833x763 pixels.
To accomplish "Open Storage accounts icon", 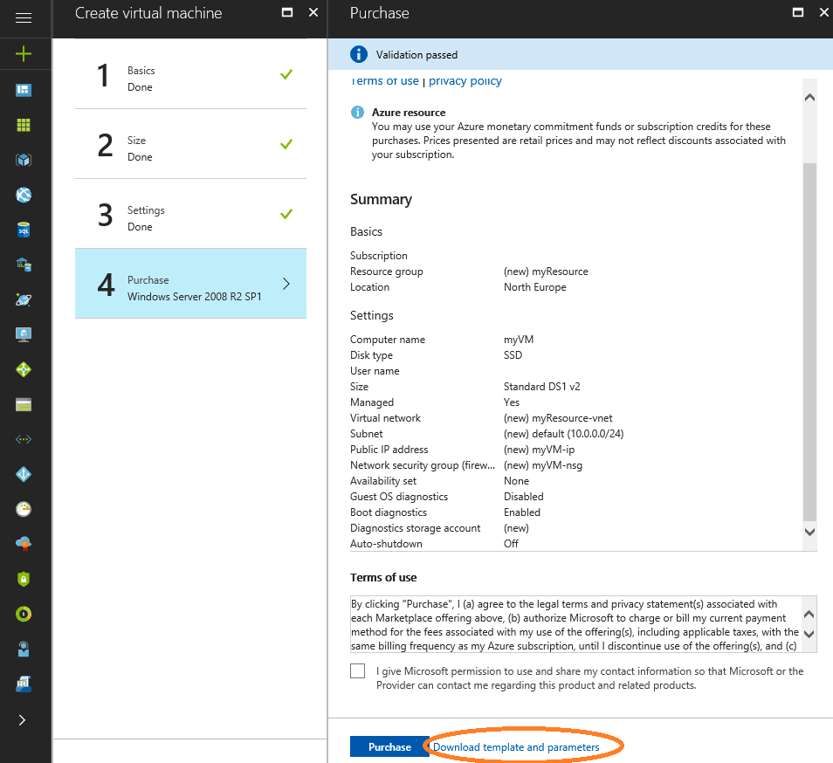I will click(24, 404).
